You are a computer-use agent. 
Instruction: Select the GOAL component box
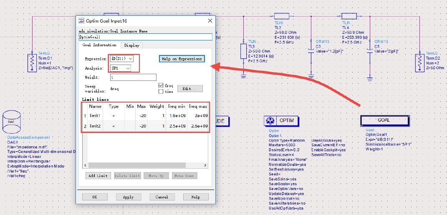384,120
